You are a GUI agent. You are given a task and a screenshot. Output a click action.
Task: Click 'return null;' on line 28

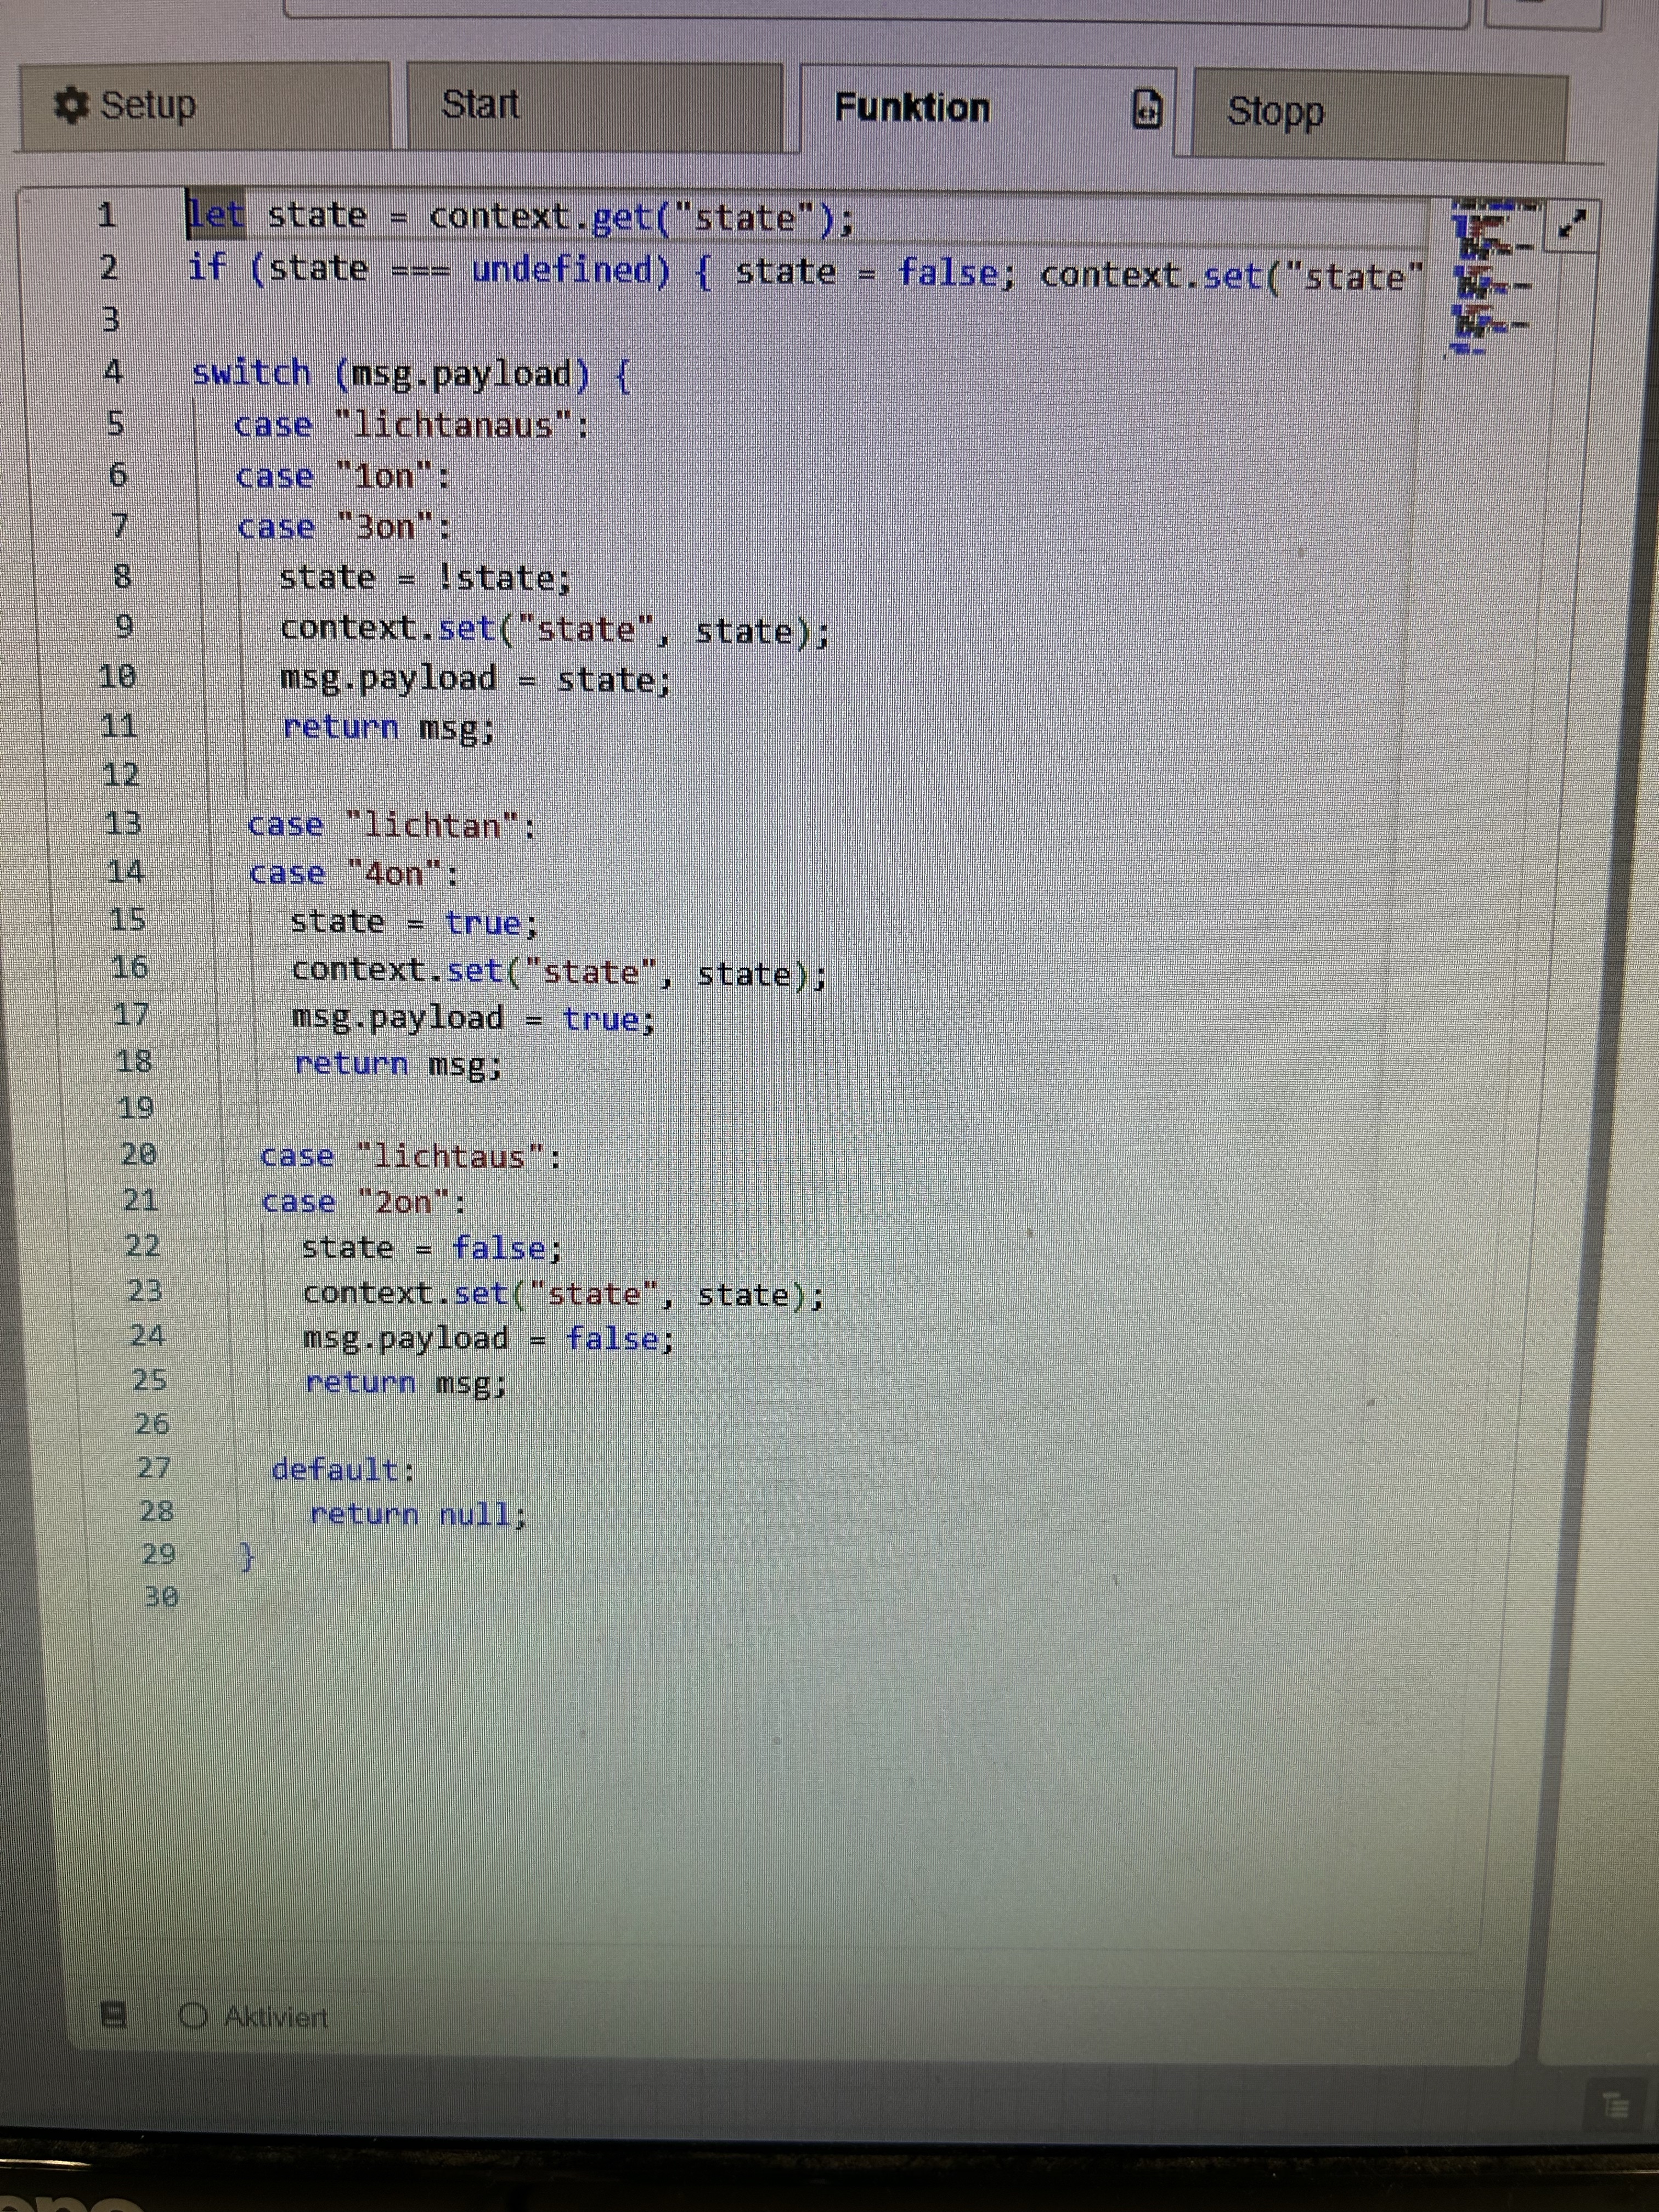(418, 1514)
